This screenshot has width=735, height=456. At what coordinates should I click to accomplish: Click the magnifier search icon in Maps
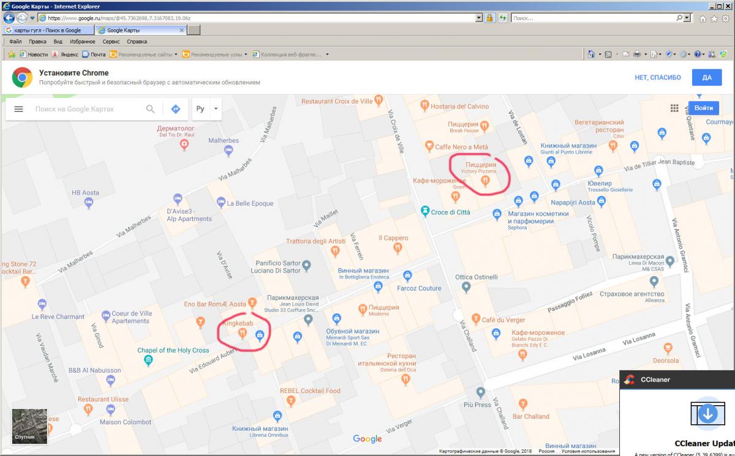pos(150,109)
